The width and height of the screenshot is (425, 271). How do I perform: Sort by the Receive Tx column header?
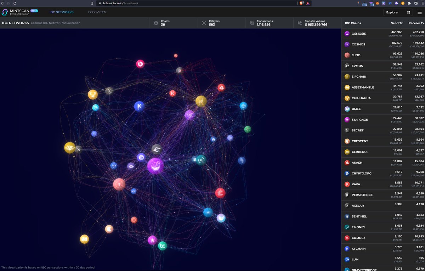point(416,23)
